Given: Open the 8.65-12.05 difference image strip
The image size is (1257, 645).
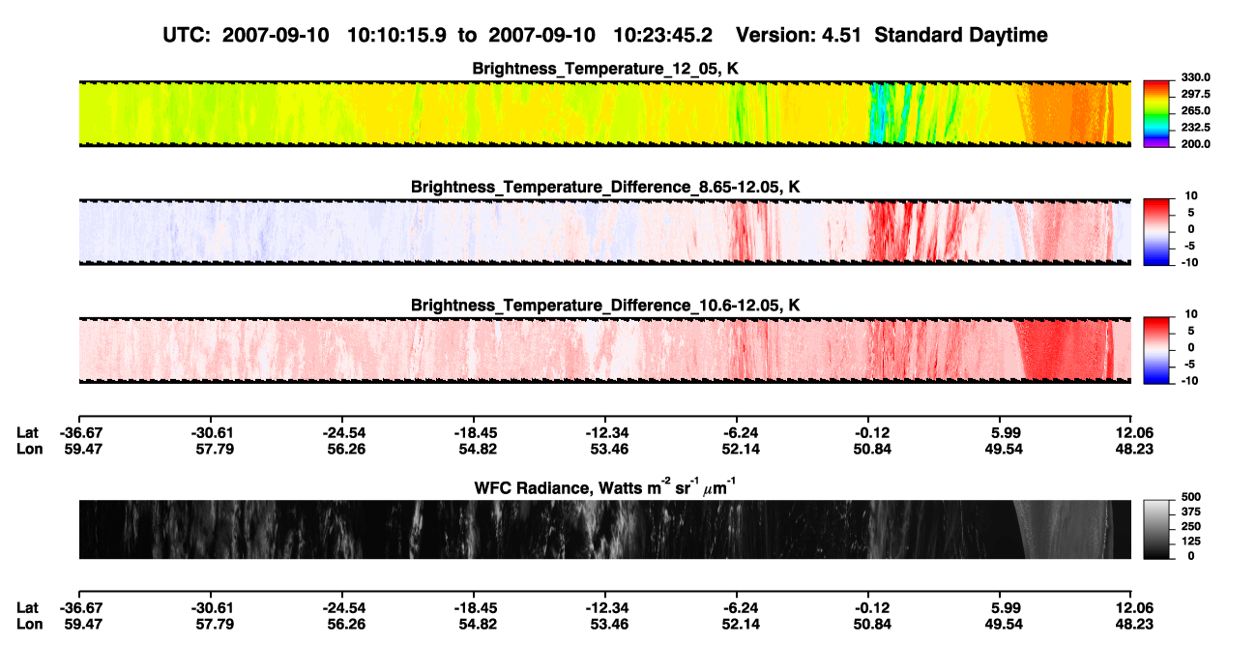Looking at the screenshot, I should [604, 231].
